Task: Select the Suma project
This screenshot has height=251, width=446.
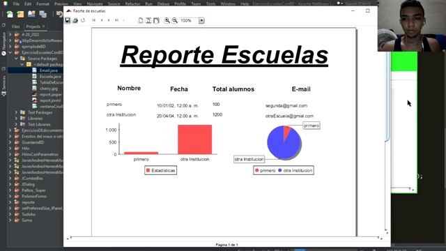Action: (26, 220)
